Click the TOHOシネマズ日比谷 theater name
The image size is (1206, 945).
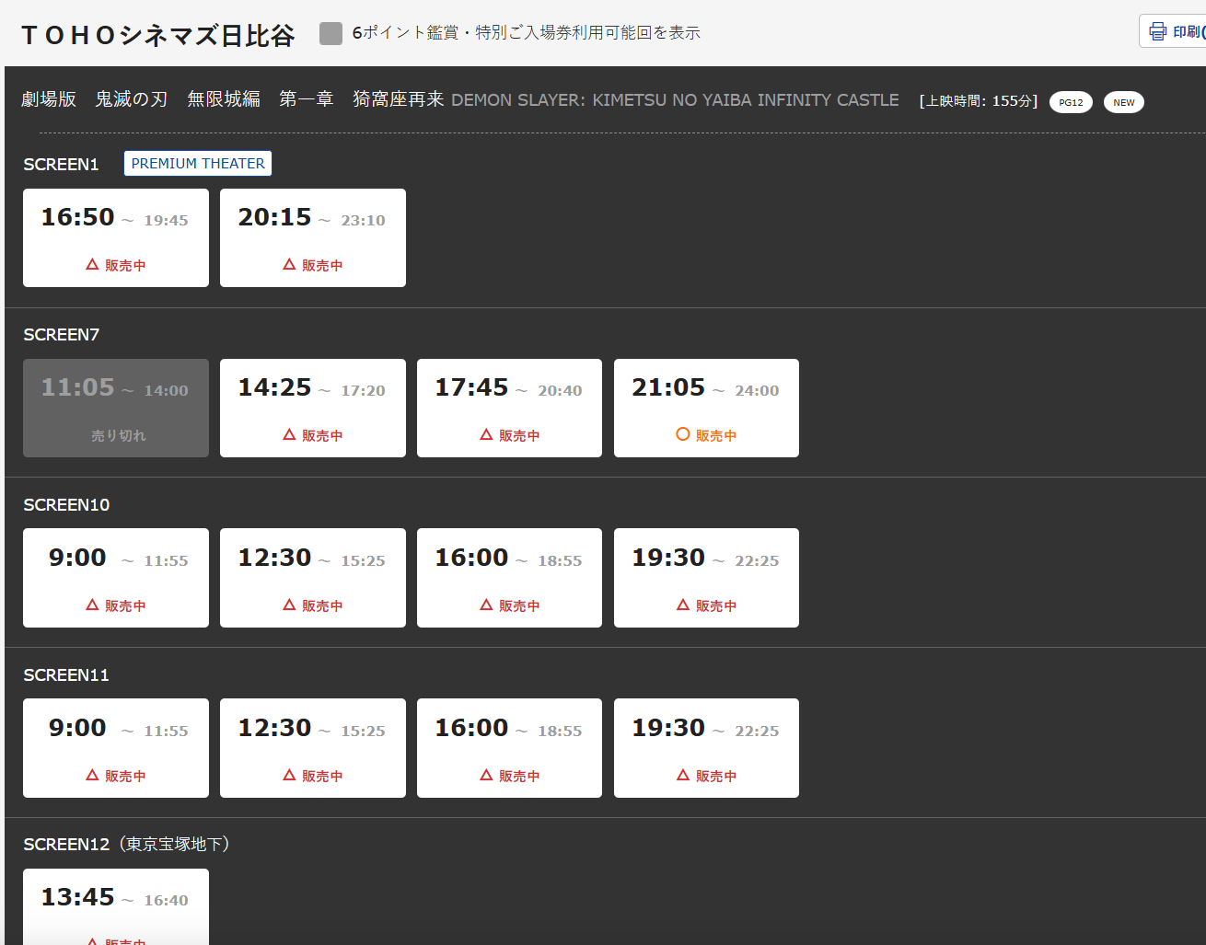tap(157, 35)
